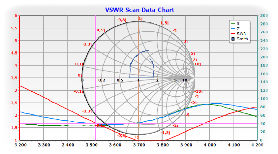The width and height of the screenshot is (278, 154).
Task: Click the right axis value 300
Action: 264,16
